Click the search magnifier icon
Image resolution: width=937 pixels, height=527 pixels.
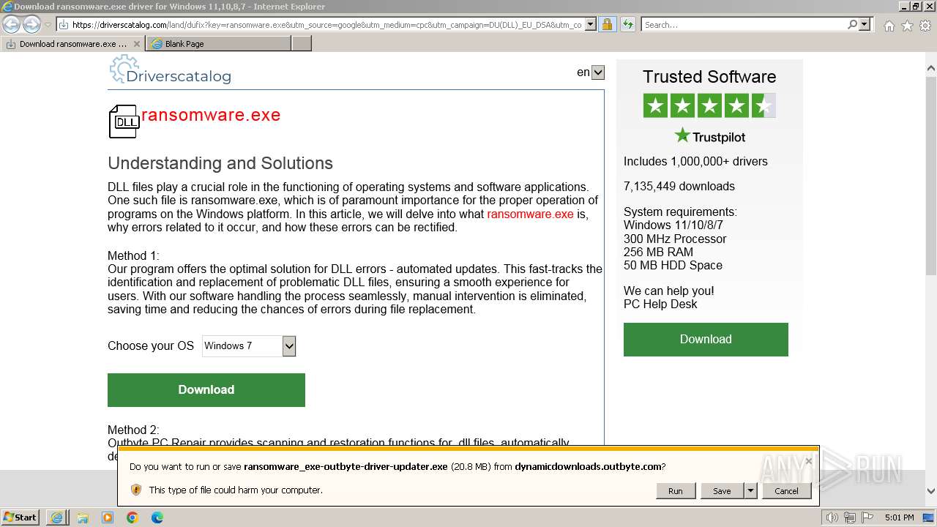[x=852, y=24]
